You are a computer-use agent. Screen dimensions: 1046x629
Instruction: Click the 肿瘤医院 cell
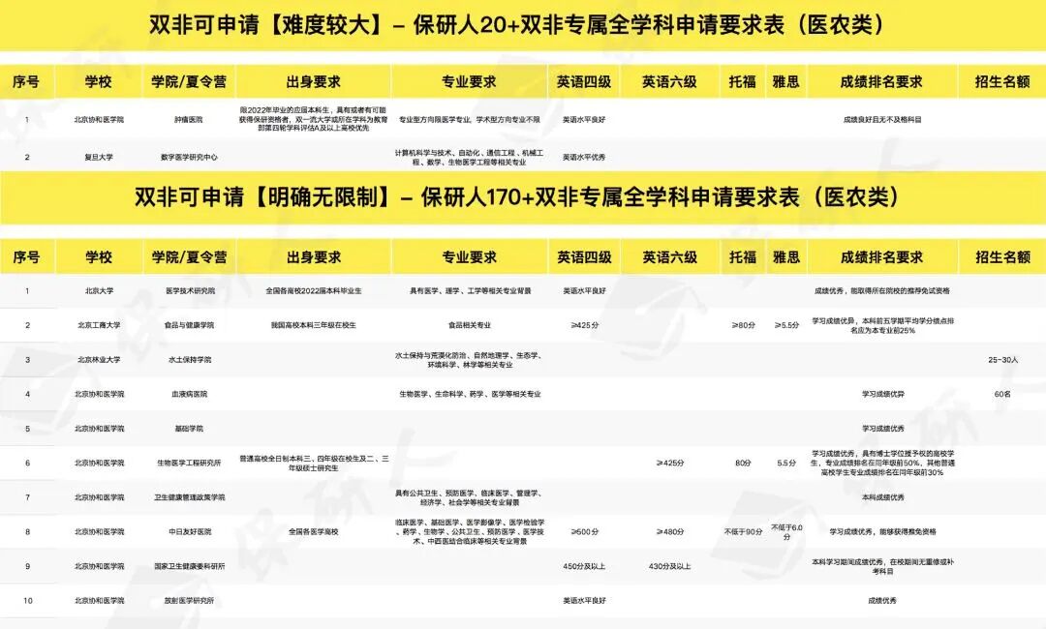tap(189, 120)
